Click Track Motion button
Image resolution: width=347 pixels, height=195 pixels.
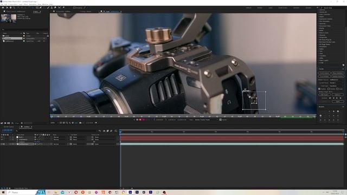[x=324, y=76]
